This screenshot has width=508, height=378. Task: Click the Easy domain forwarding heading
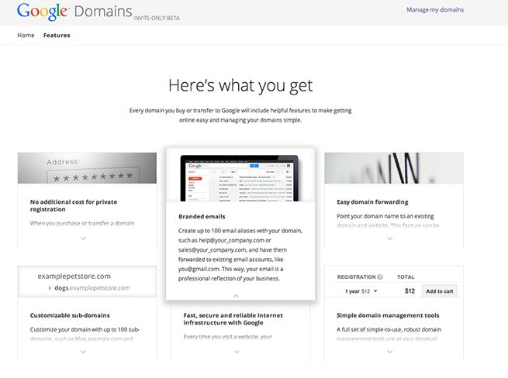coord(372,202)
